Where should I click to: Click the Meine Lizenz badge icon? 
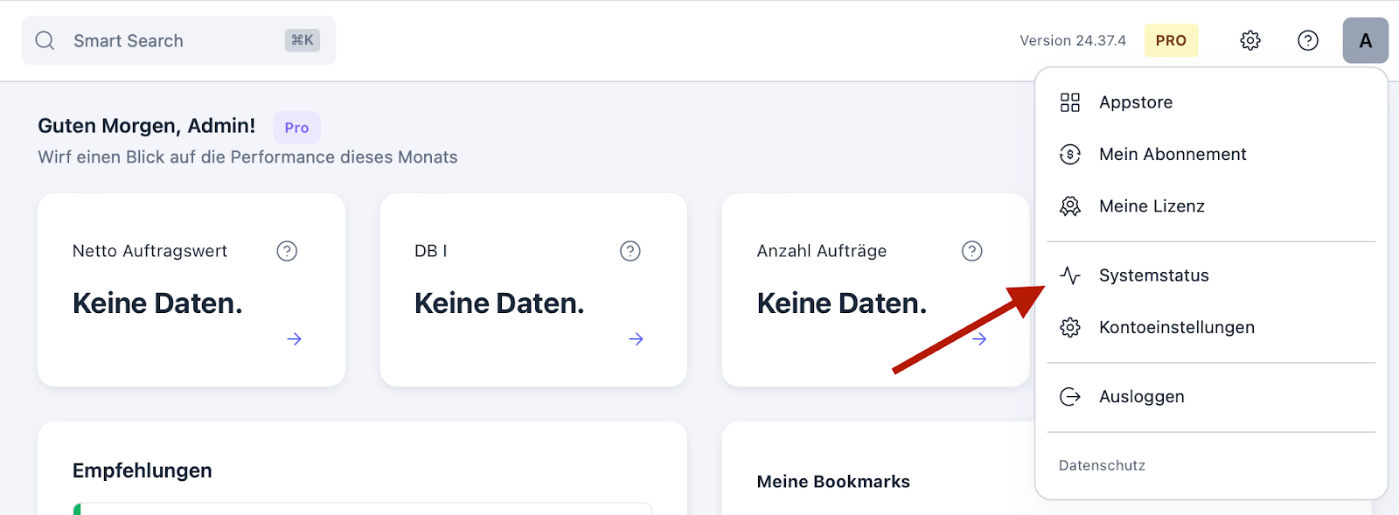[1070, 206]
